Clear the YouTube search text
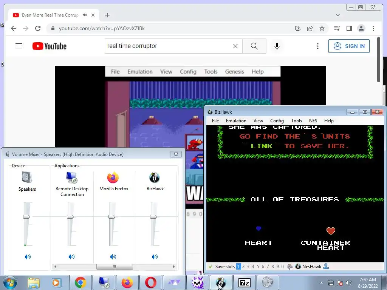The width and height of the screenshot is (387, 290). click(235, 46)
